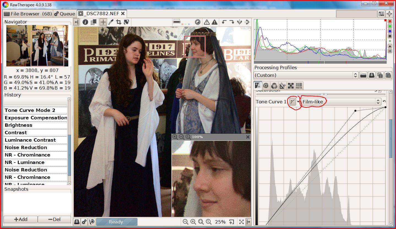Zoom in the detail window
Image resolution: width=396 pixels, height=229 pixels.
[x=175, y=137]
